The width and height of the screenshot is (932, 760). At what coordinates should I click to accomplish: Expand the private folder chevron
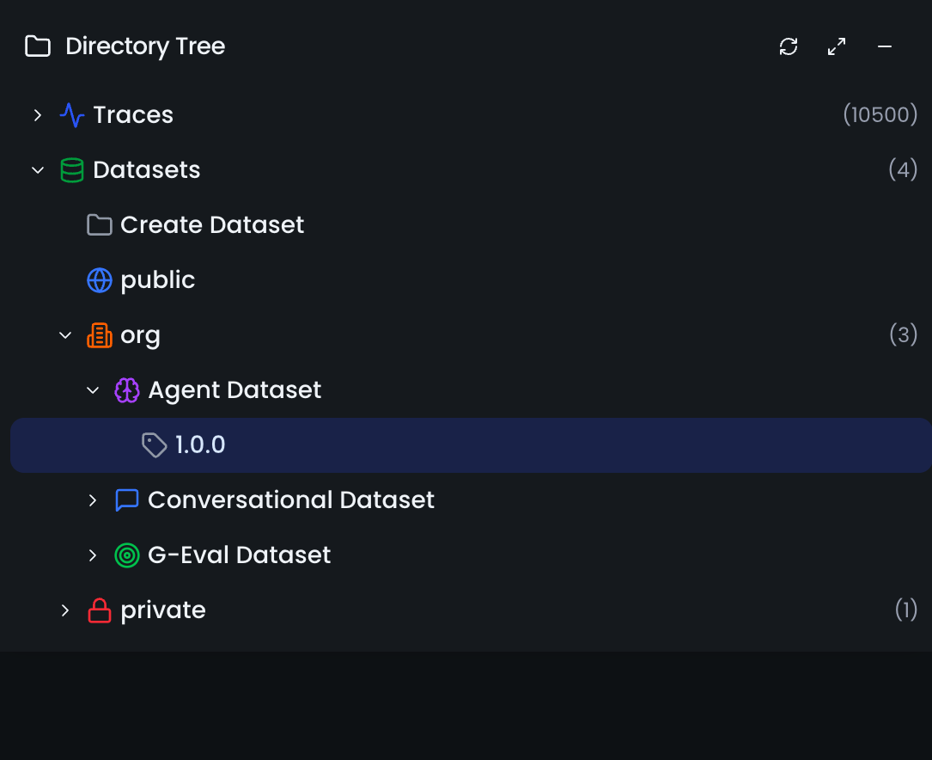click(x=65, y=610)
